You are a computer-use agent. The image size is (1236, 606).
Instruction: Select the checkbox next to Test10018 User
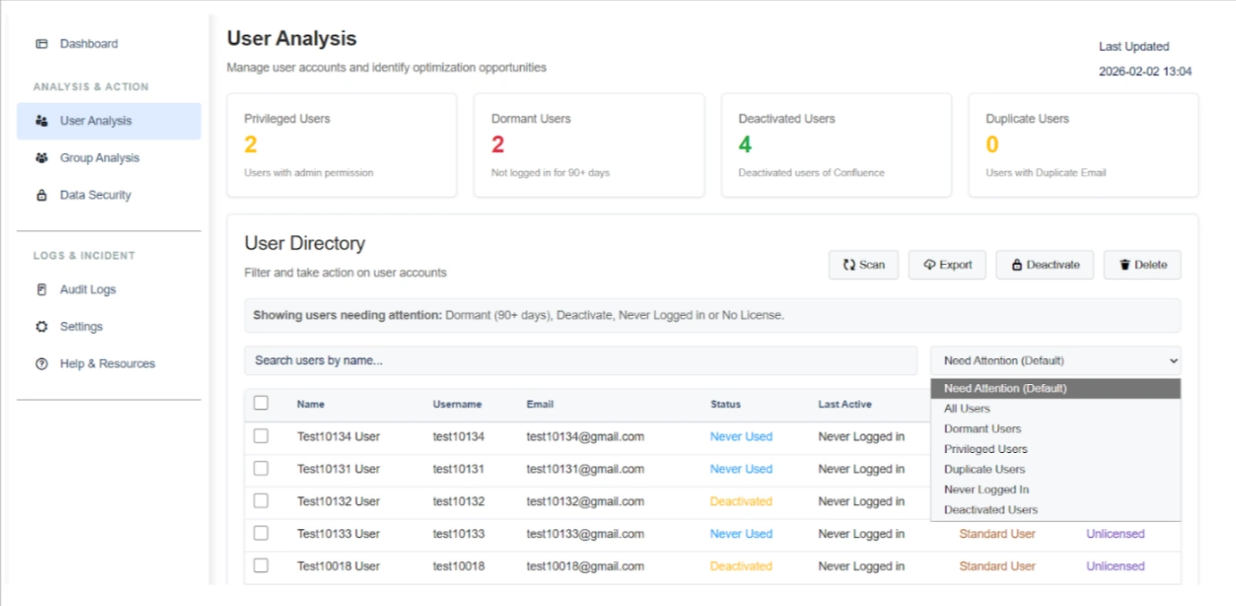[x=260, y=566]
